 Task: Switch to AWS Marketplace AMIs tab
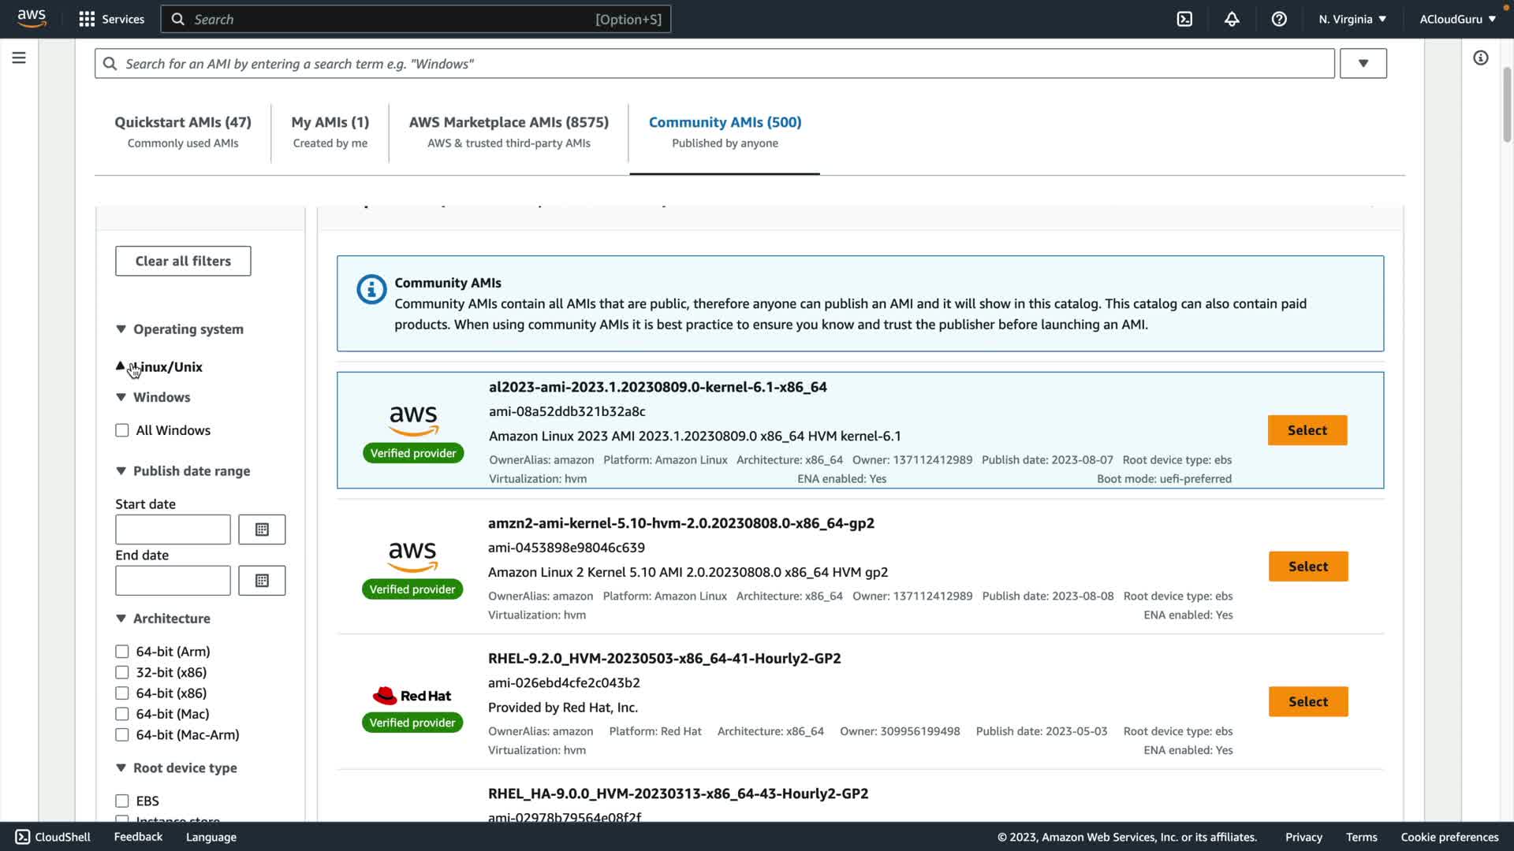(509, 132)
